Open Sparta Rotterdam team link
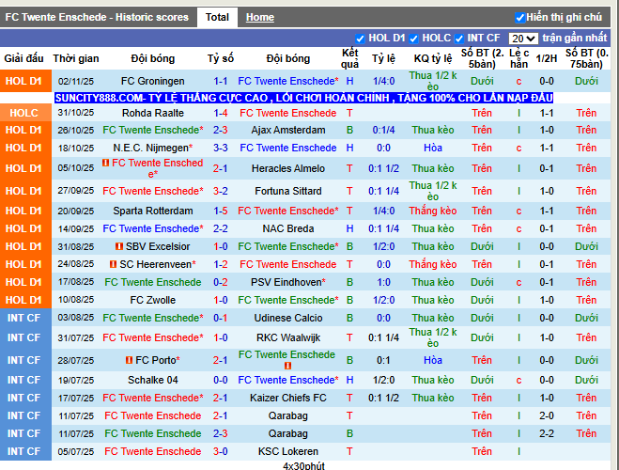 [153, 211]
